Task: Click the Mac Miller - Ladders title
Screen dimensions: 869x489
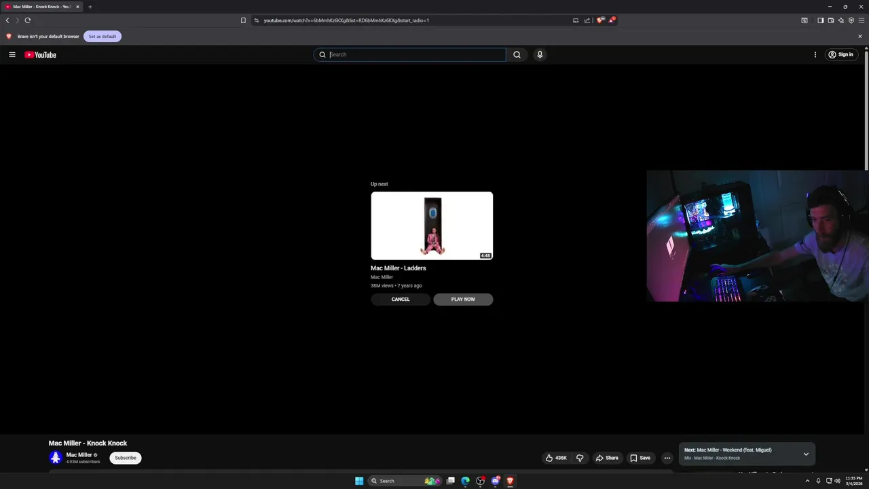Action: [399, 268]
